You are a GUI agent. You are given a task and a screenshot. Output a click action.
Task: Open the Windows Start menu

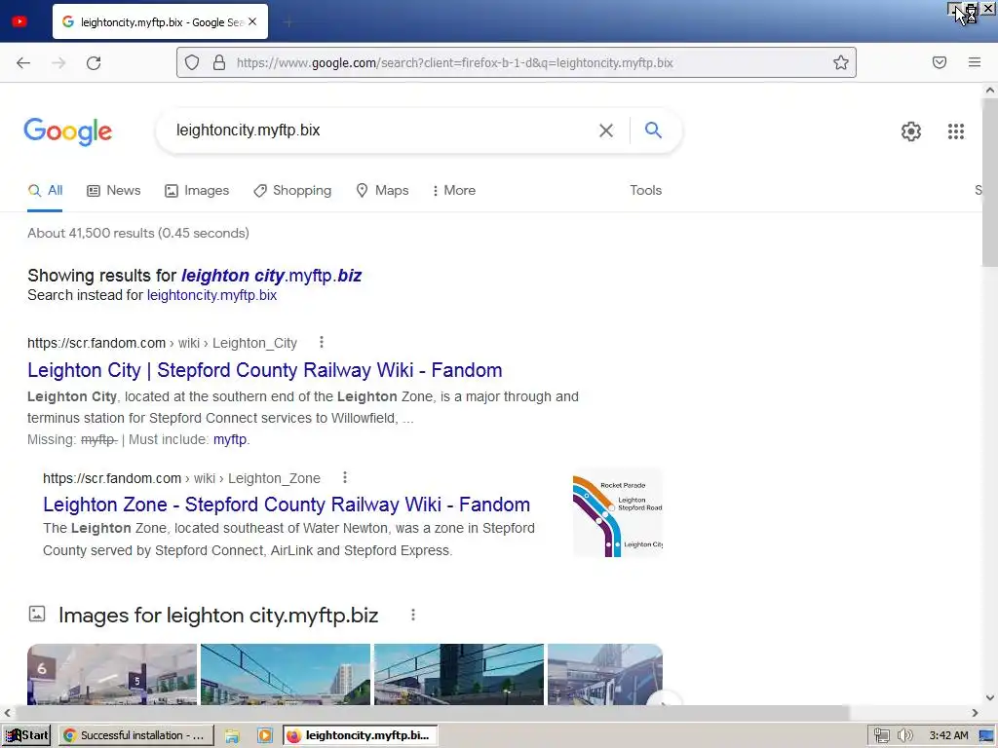click(x=26, y=735)
